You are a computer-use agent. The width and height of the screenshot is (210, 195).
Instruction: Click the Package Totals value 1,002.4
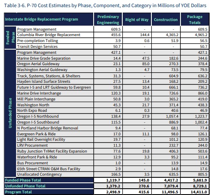[x=201, y=122]
